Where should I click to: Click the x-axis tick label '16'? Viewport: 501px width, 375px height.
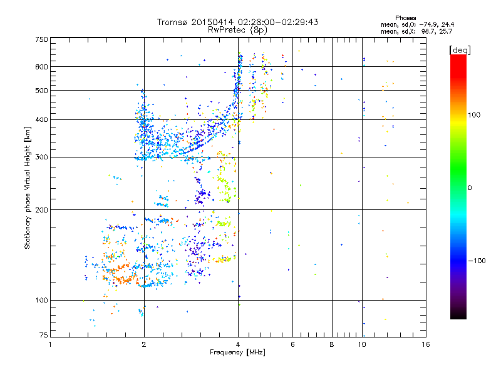(426, 344)
